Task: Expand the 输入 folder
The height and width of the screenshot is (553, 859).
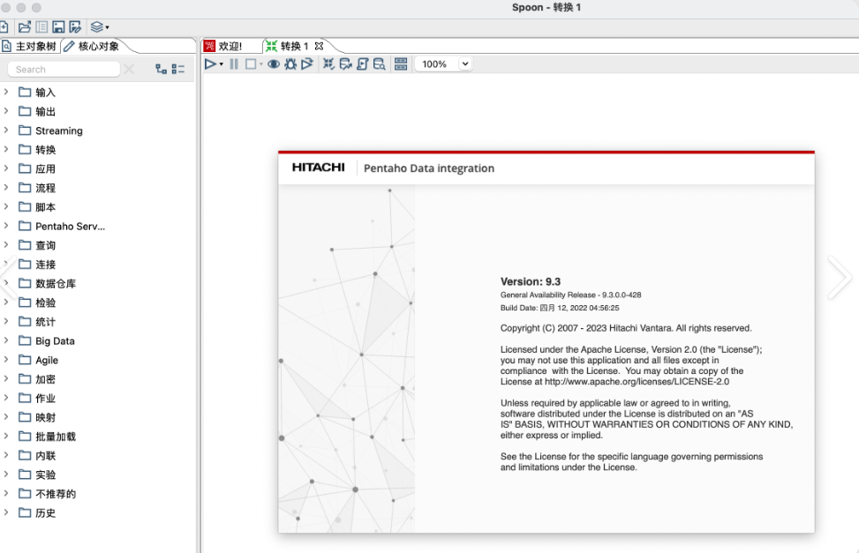Action: tap(6, 92)
